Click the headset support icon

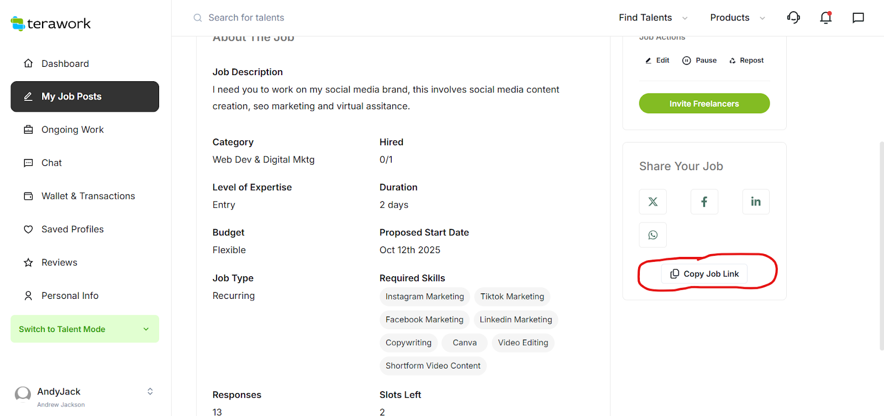(x=793, y=18)
